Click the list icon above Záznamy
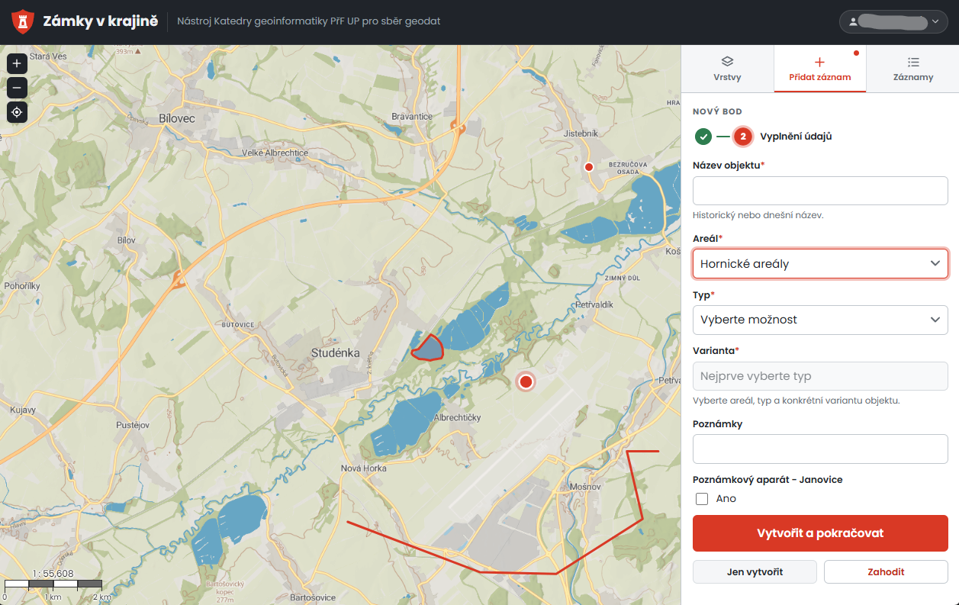The image size is (959, 605). tap(913, 62)
